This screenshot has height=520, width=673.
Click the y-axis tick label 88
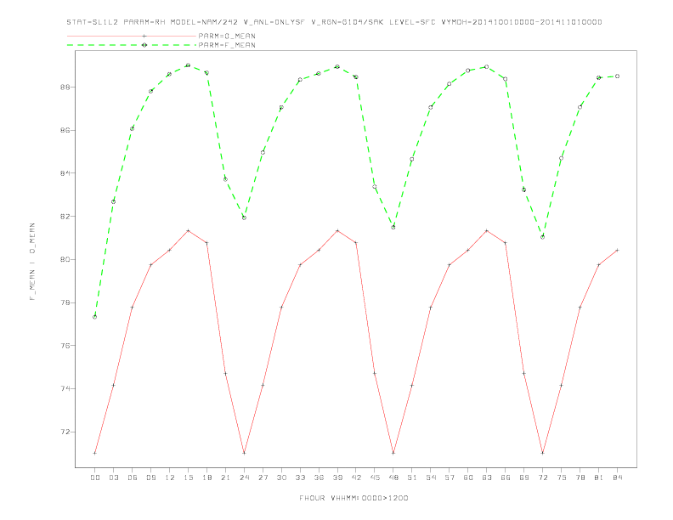coord(65,88)
